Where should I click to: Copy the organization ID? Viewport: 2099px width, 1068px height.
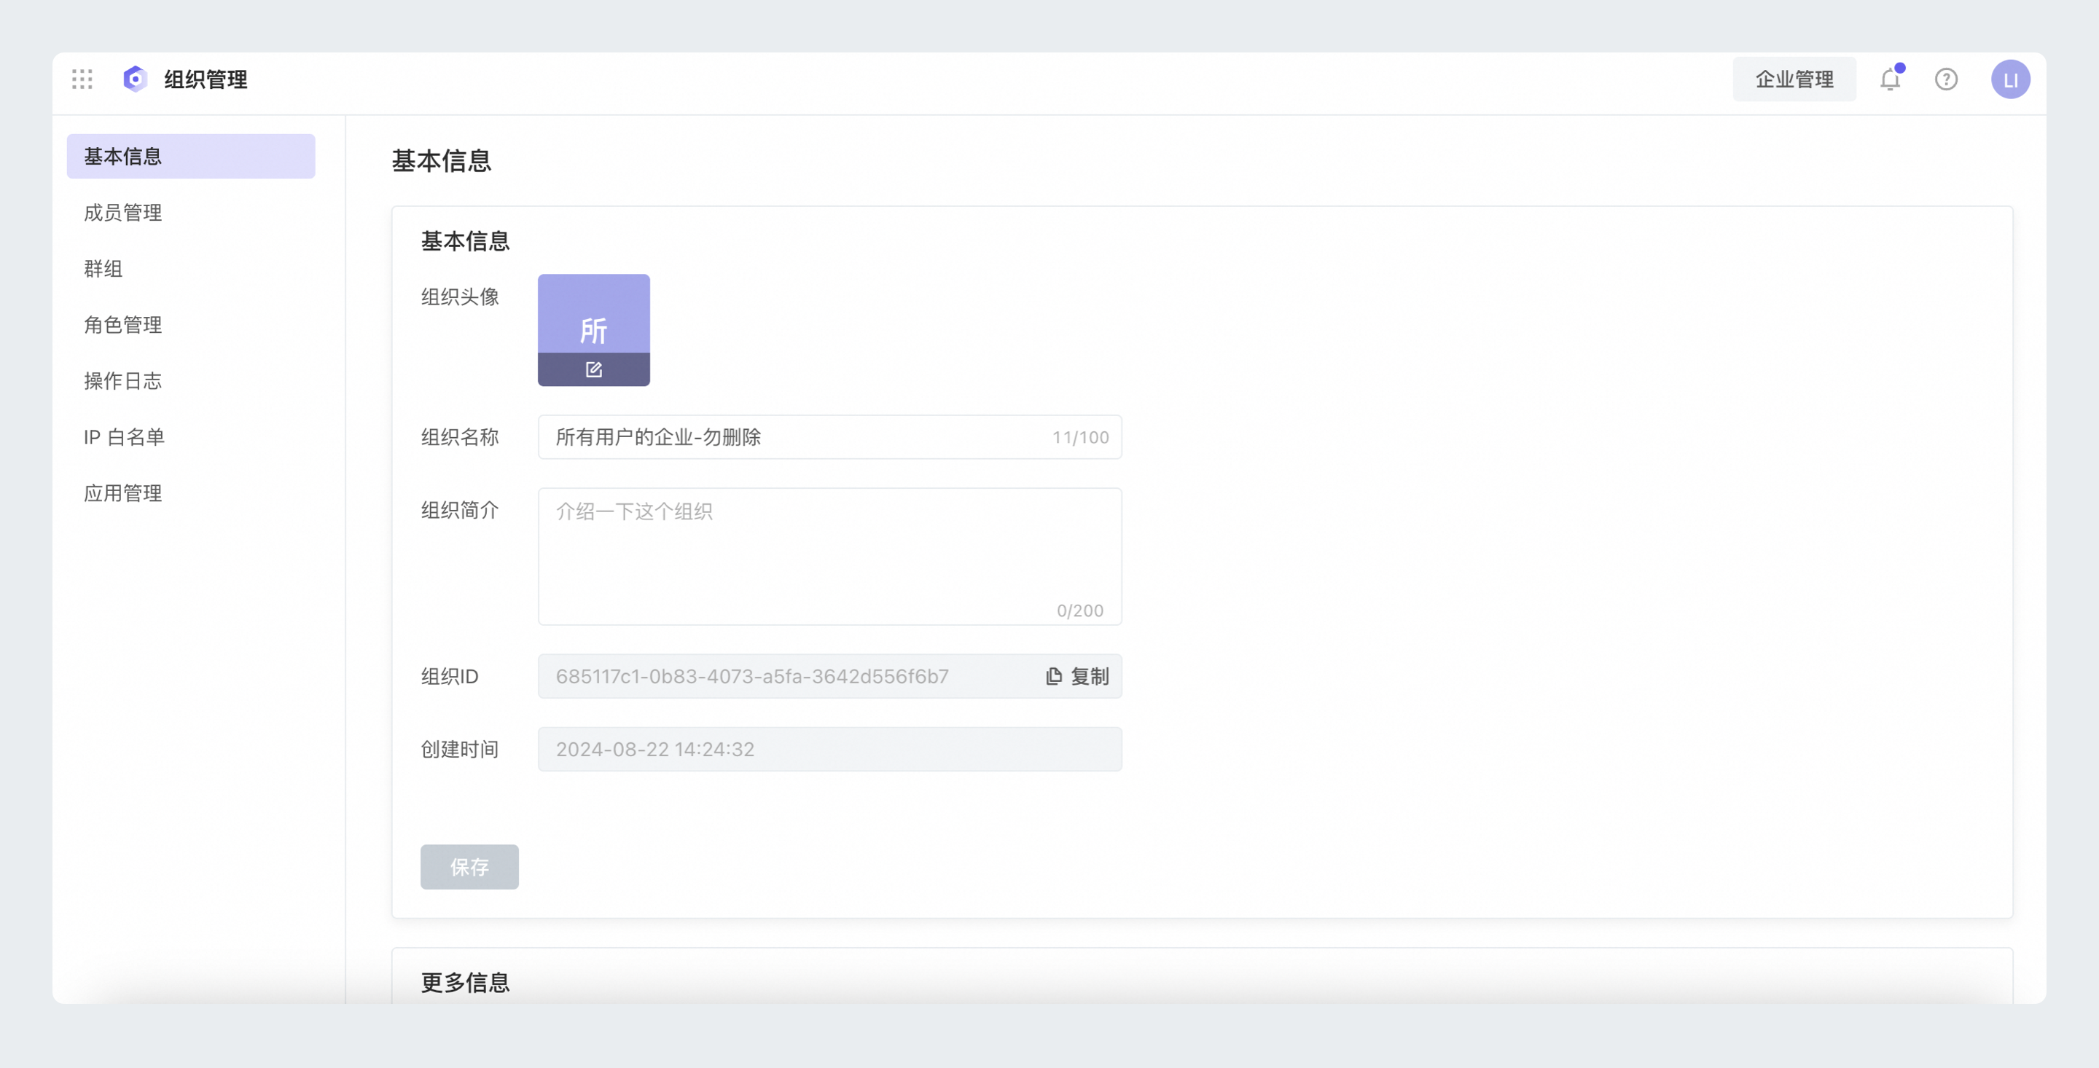[x=1077, y=676]
